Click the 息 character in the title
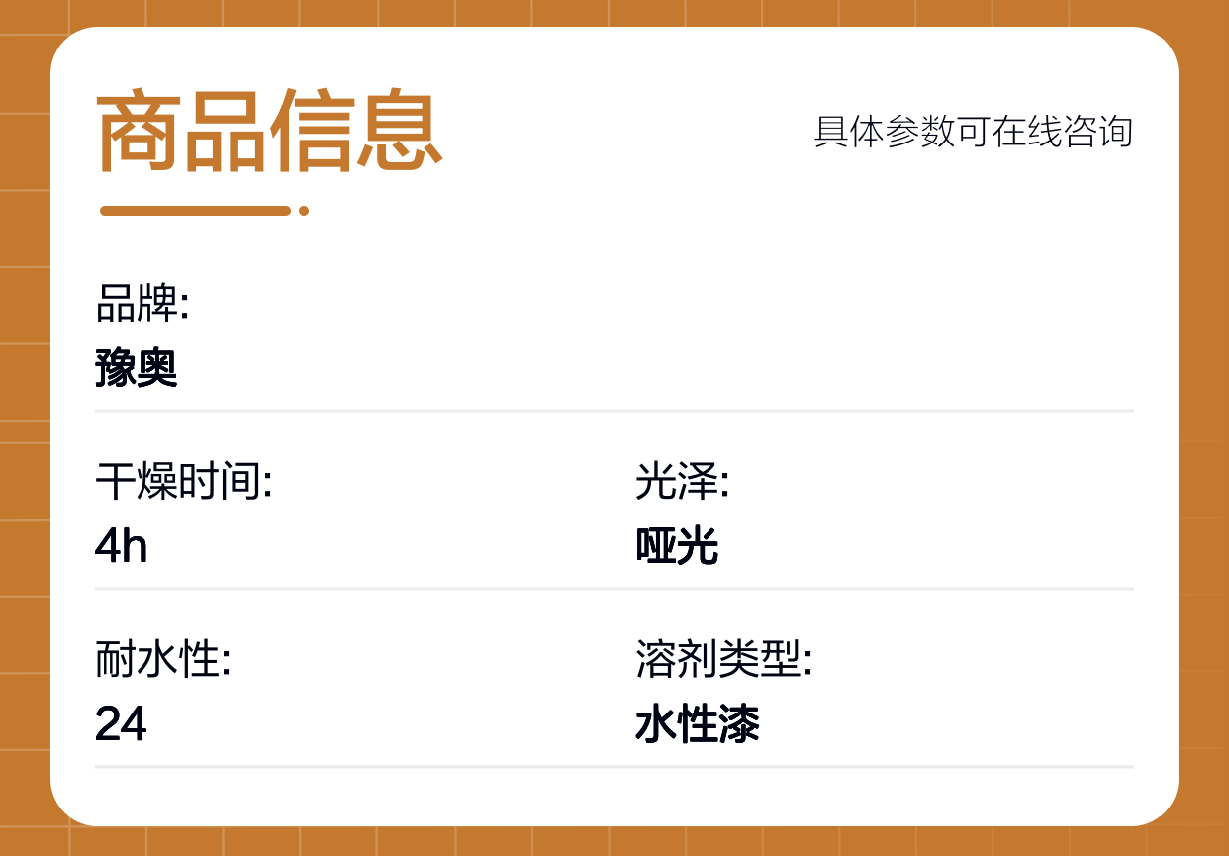The height and width of the screenshot is (856, 1229). [399, 132]
